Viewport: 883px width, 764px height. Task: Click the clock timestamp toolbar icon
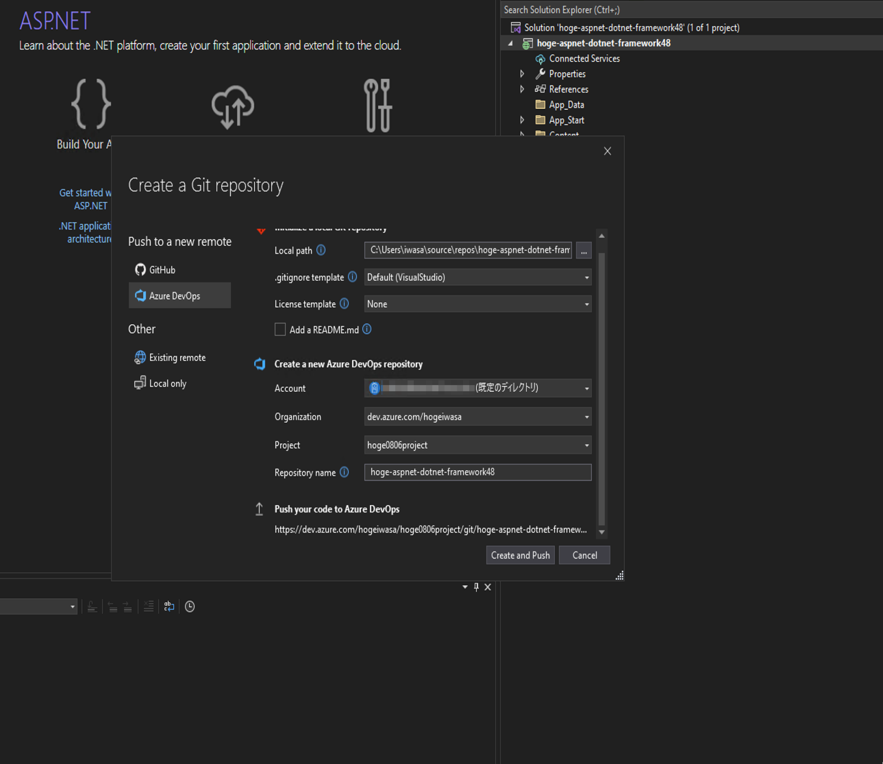point(190,606)
